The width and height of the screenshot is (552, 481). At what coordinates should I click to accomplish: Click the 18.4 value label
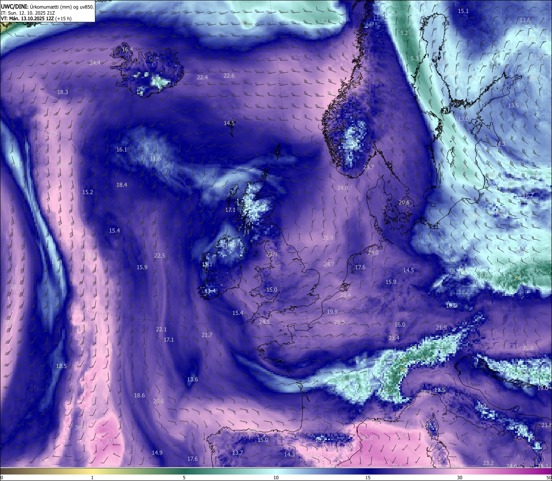(x=122, y=185)
